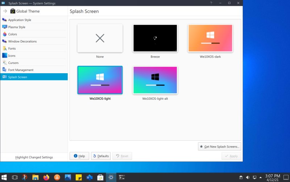Screen dimensions: 290x182
Task: Choose the We10XOS-dark splash screen
Action: [x=210, y=38]
